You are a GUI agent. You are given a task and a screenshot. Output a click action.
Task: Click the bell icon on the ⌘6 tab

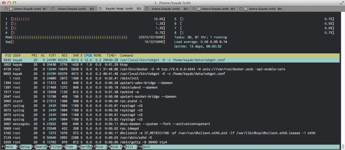point(245,9)
